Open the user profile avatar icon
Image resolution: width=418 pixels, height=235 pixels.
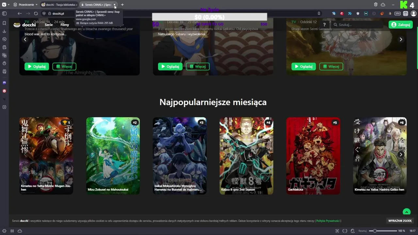pyautogui.click(x=413, y=13)
